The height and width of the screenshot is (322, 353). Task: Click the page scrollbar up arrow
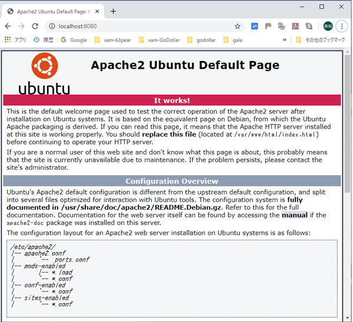click(347, 52)
